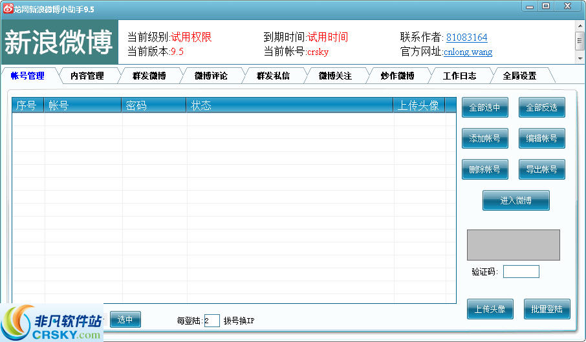
Task: Focus the 验证码 input field
Action: click(x=521, y=272)
